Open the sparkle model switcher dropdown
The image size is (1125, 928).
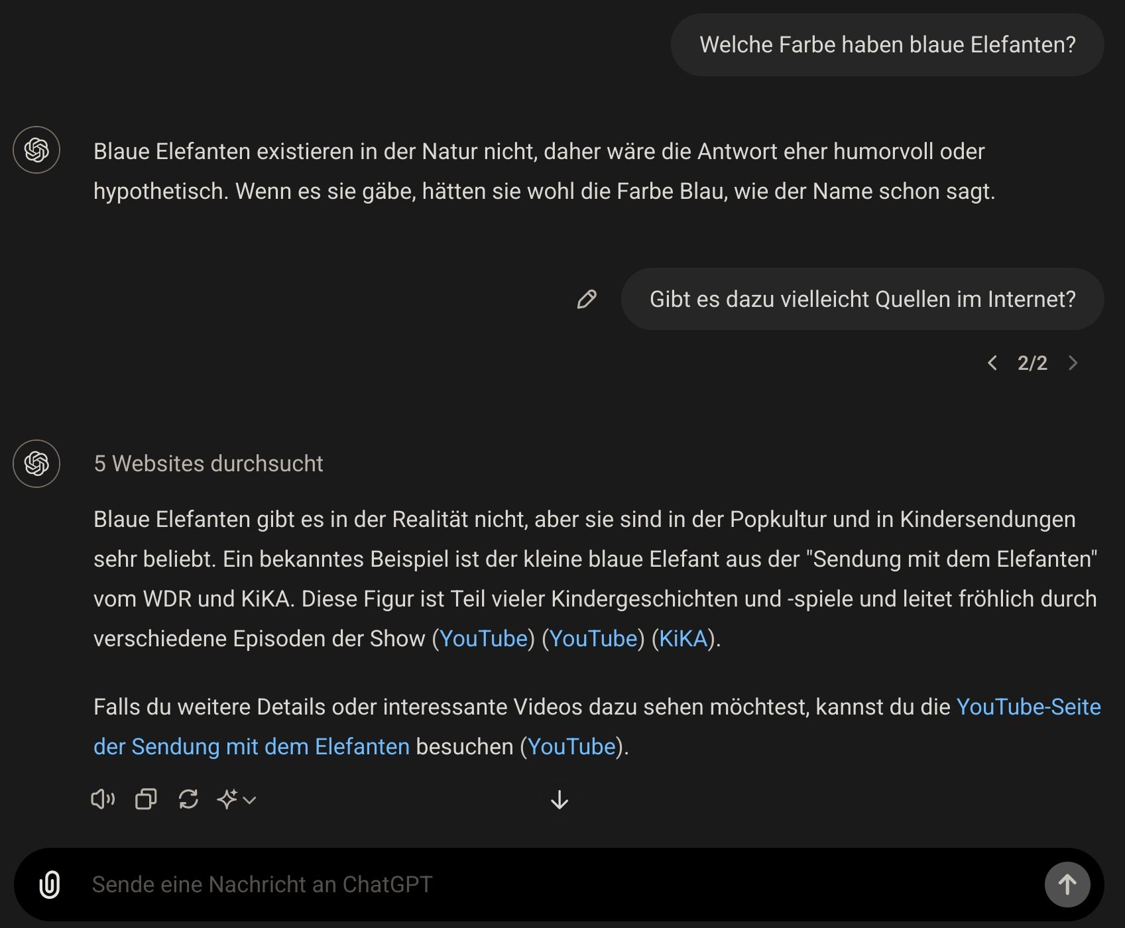236,799
